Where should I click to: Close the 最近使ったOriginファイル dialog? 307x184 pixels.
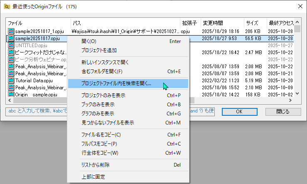tap(300, 6)
